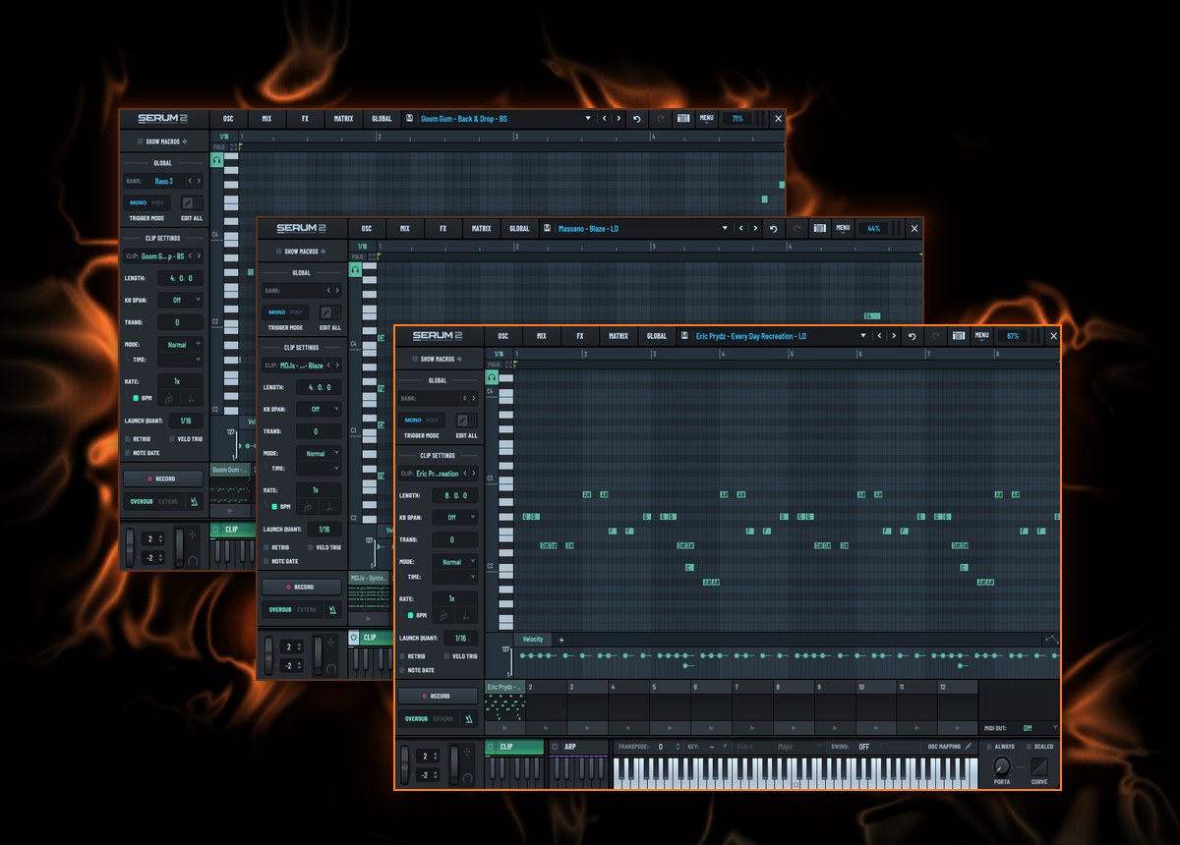Click the Menu button in the Eric Prydz window

click(981, 336)
